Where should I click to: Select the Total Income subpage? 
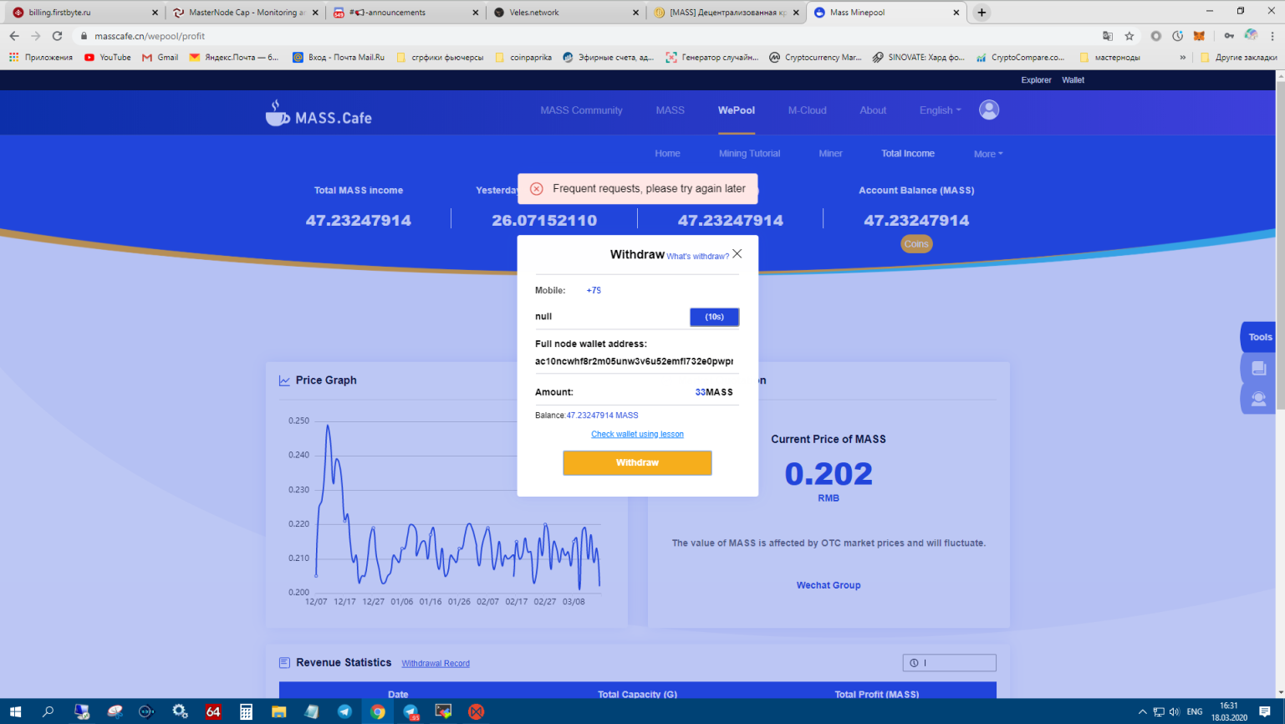(x=908, y=154)
